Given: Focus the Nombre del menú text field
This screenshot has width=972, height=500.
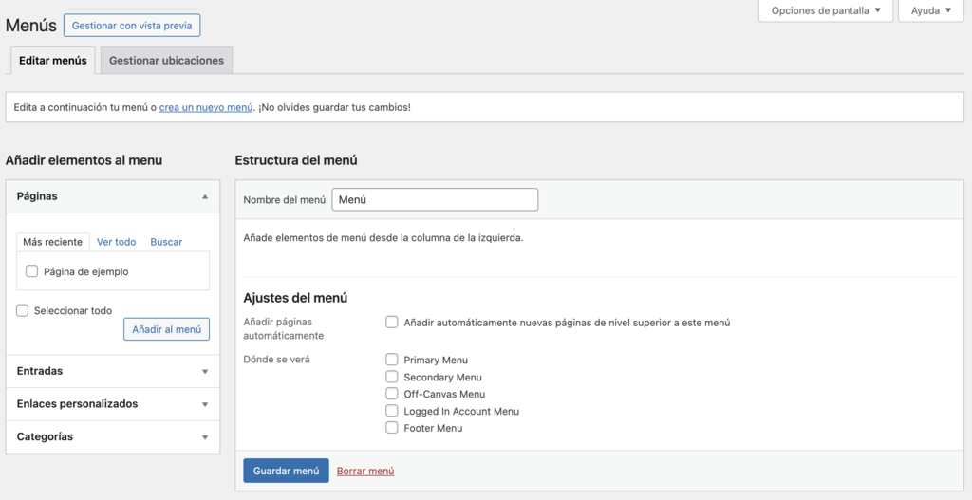Looking at the screenshot, I should [435, 199].
